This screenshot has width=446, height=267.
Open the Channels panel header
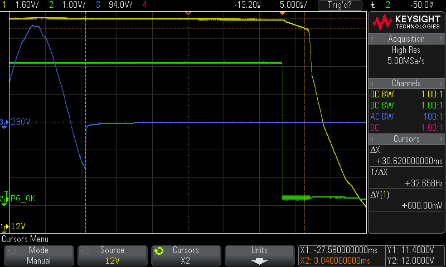(x=406, y=83)
